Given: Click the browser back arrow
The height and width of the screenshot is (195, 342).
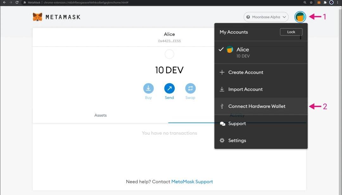Looking at the screenshot, I should [4, 3].
